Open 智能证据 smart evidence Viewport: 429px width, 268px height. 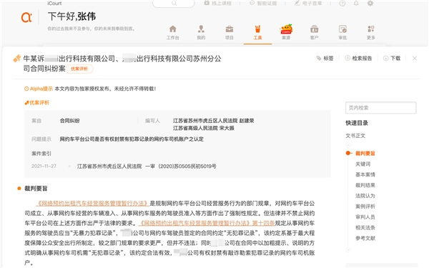[x=263, y=4]
